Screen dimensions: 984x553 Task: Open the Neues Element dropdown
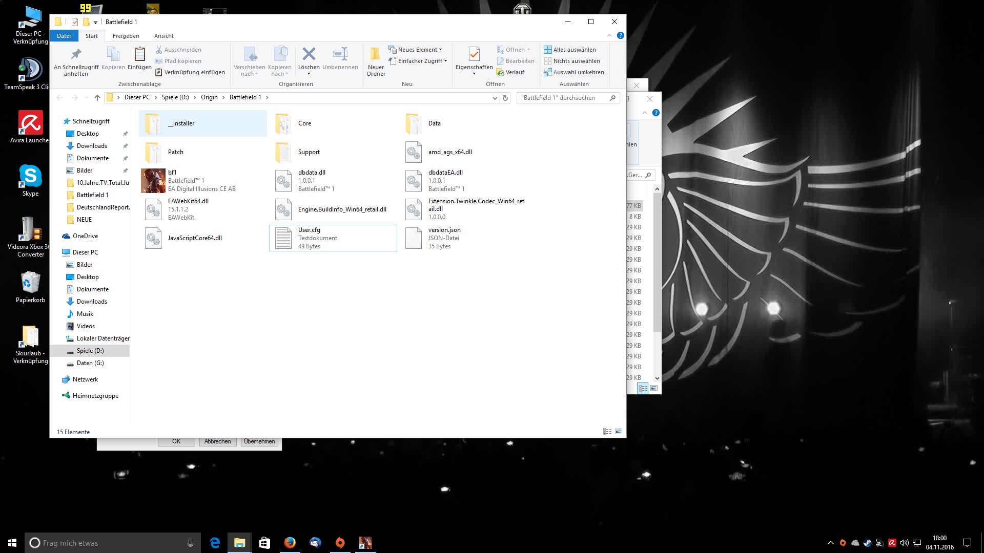coord(418,50)
